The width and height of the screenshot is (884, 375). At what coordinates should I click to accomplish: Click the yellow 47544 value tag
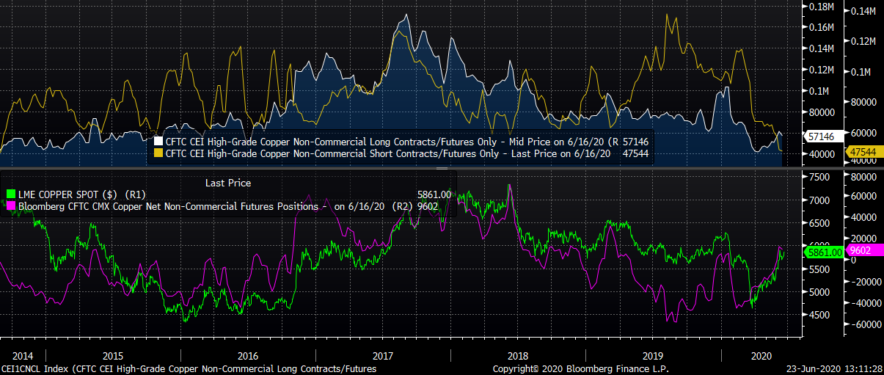862,151
